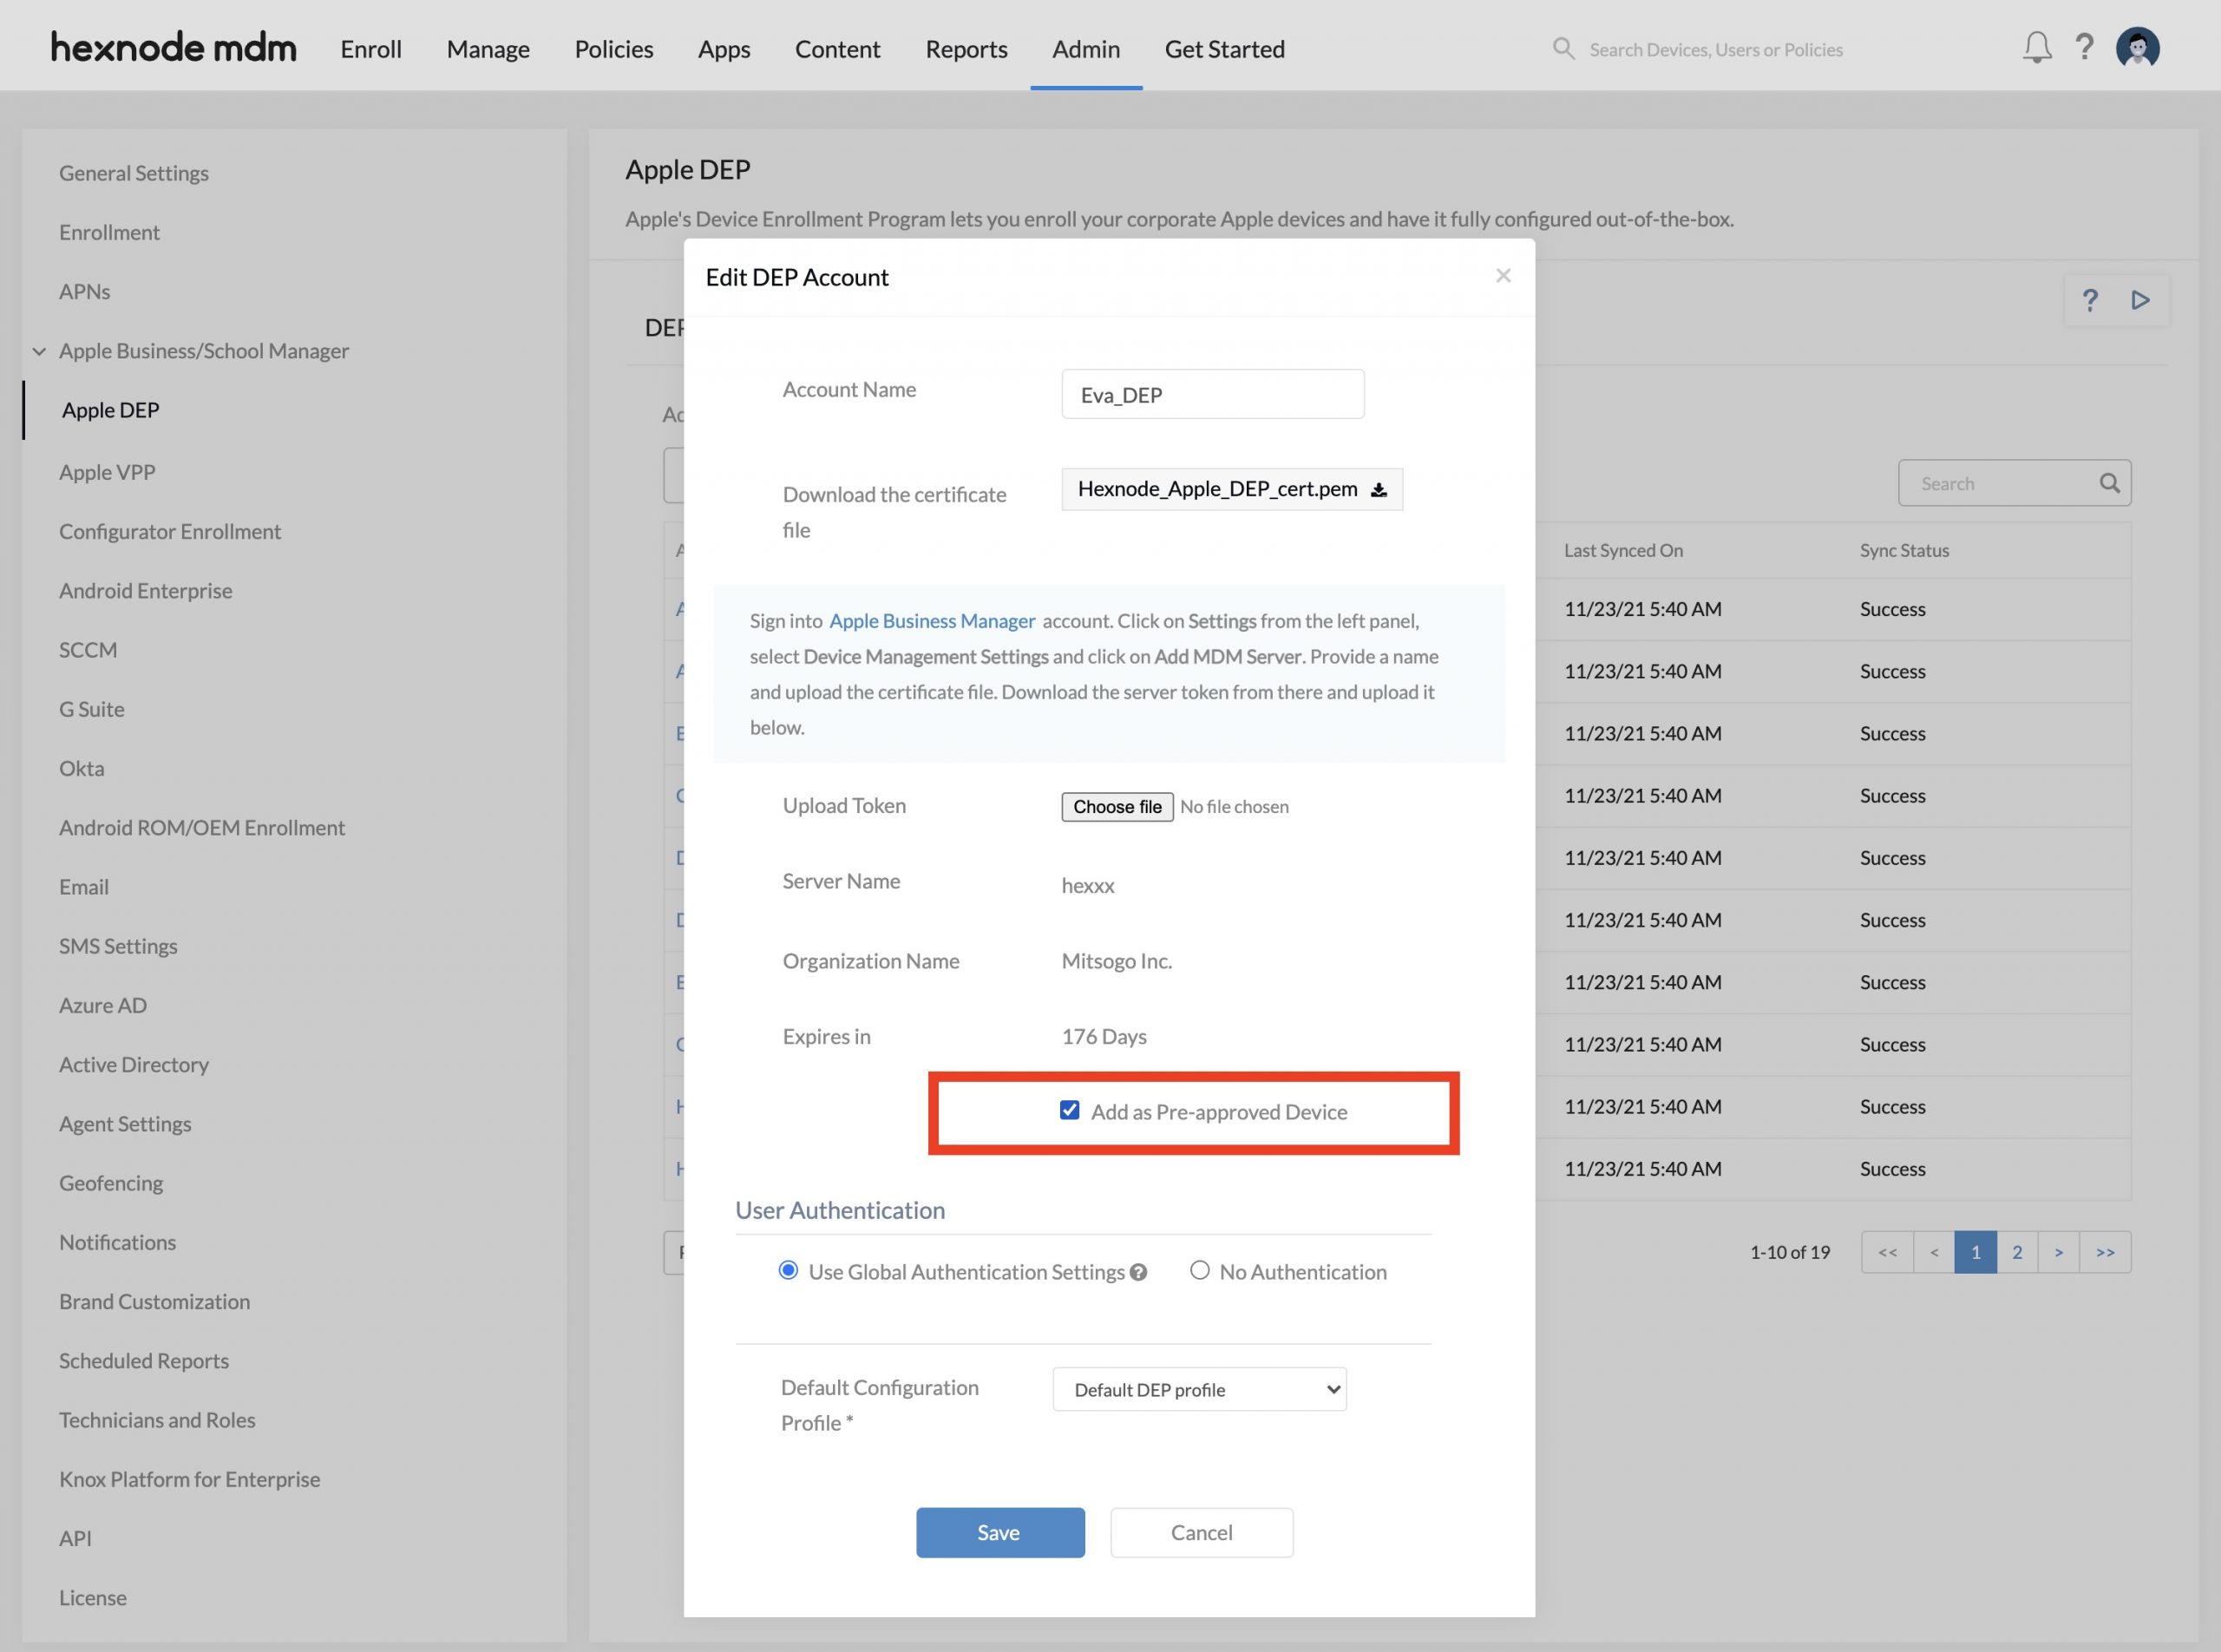The height and width of the screenshot is (1652, 2221).
Task: Collapse Apple Business/School Manager section
Action: tap(39, 351)
